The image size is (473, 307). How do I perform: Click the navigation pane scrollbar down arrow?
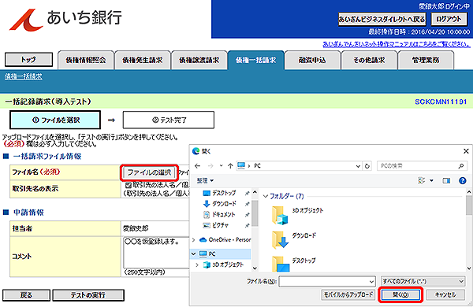(255, 268)
